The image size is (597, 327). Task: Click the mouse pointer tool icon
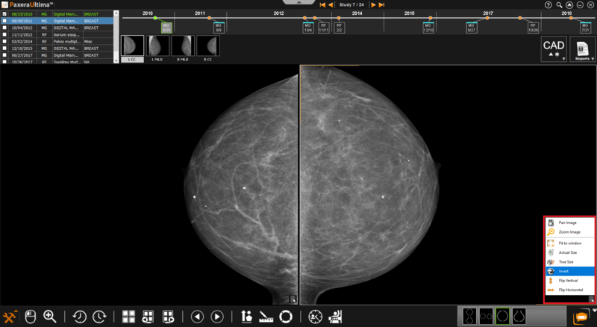point(31,317)
